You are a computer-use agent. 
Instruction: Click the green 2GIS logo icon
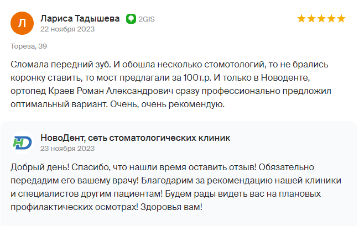[131, 19]
